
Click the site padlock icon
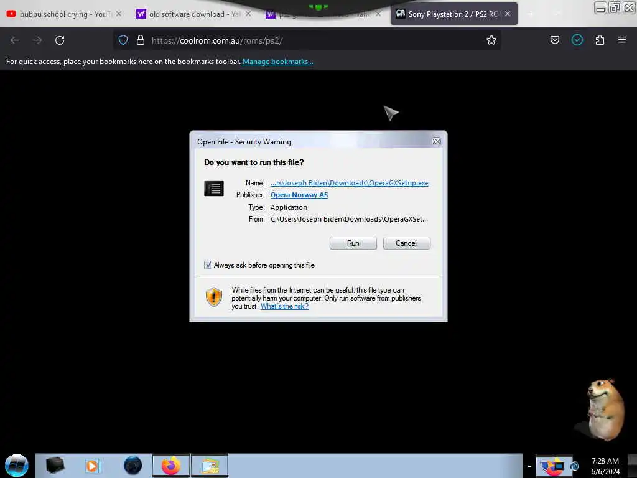tap(141, 40)
